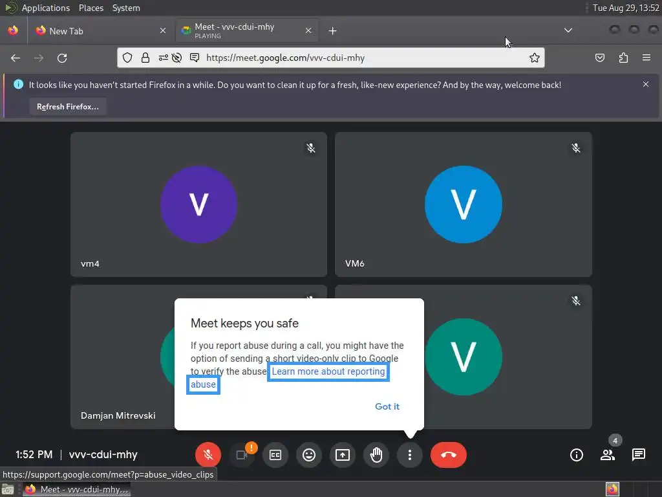Reload the current Meet page
662x497 pixels.
(x=62, y=58)
